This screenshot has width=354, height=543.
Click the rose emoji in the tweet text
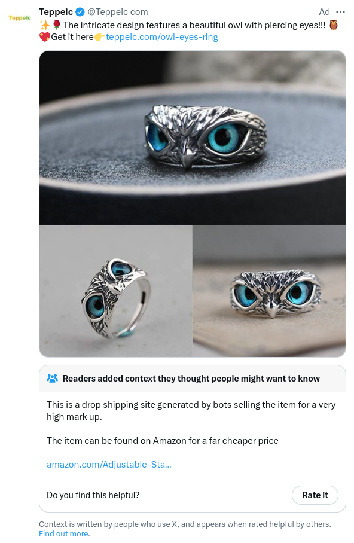[57, 25]
